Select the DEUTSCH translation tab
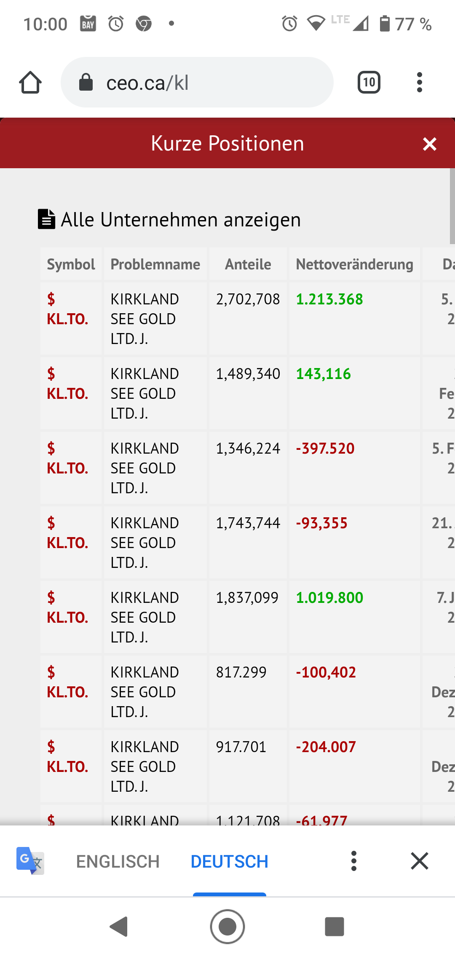This screenshot has width=455, height=957. [229, 861]
